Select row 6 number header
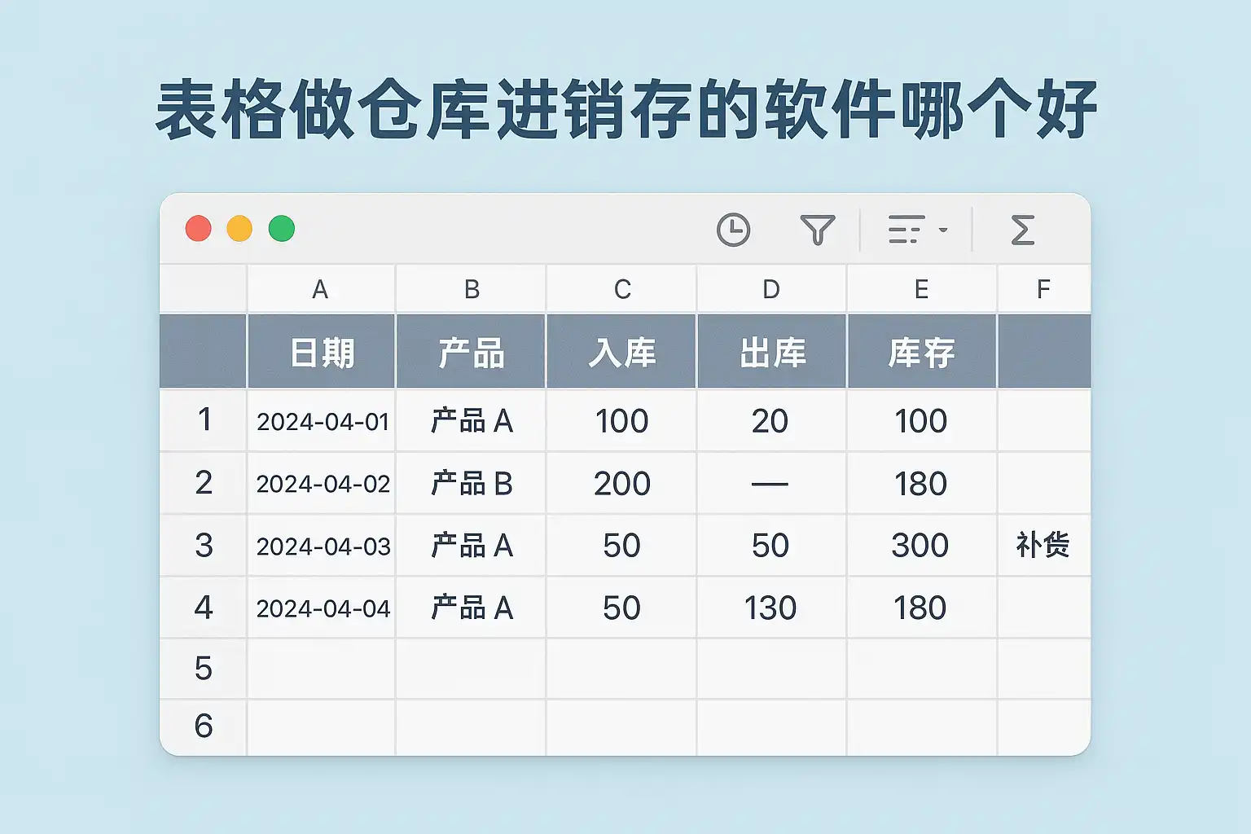Viewport: 1251px width, 834px height. 204,726
